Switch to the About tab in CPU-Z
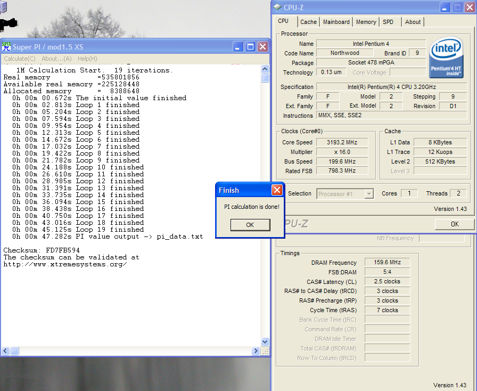 [413, 22]
